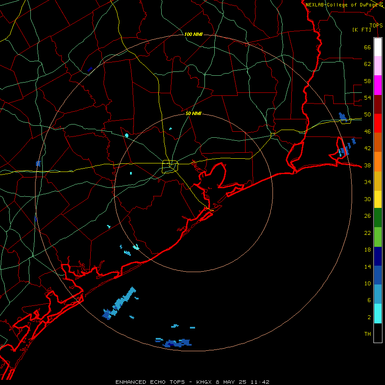Click the TH threshold label
The height and width of the screenshot is (385, 385).
[x=367, y=334]
